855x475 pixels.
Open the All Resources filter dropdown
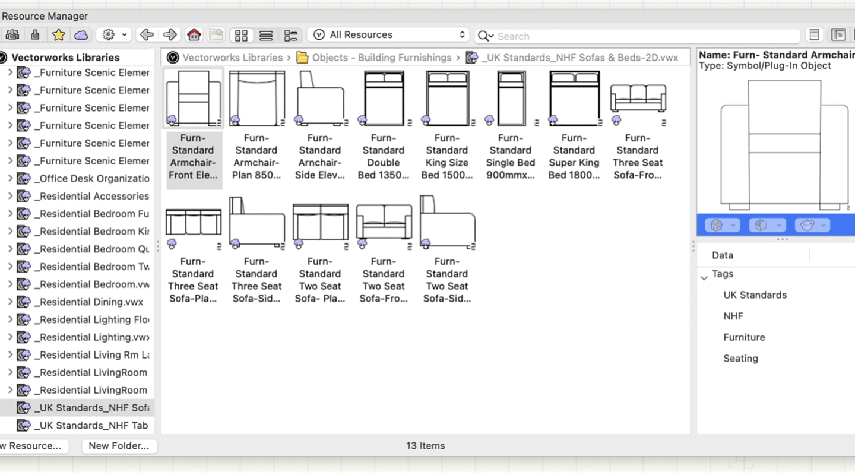tap(389, 35)
